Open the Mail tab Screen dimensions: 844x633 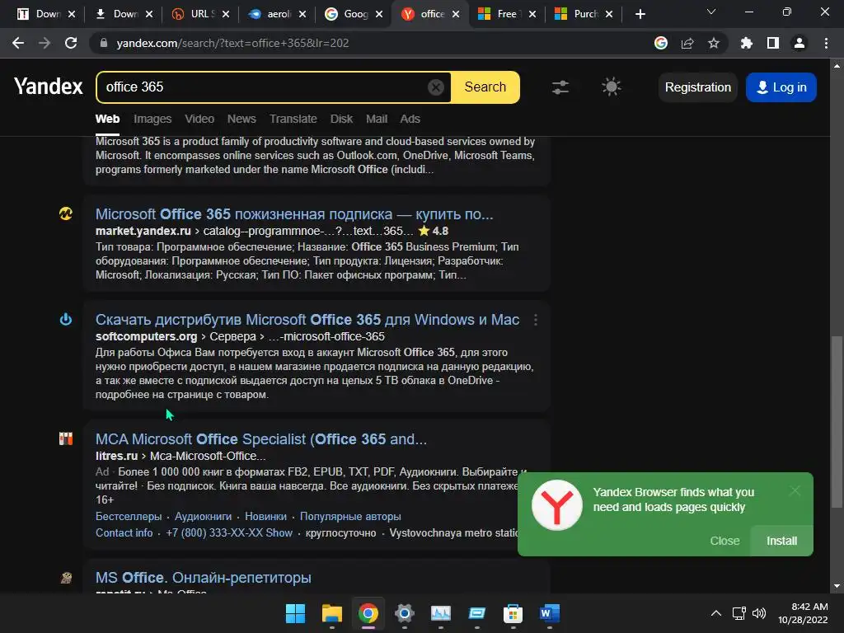click(x=376, y=119)
